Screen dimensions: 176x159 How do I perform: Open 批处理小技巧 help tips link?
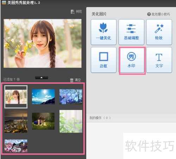click(158, 14)
